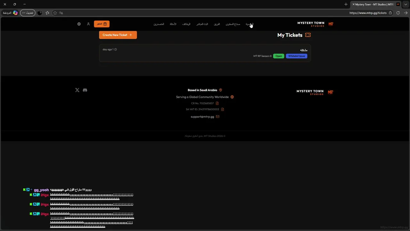Open the الفريق team nav item

pos(217,24)
